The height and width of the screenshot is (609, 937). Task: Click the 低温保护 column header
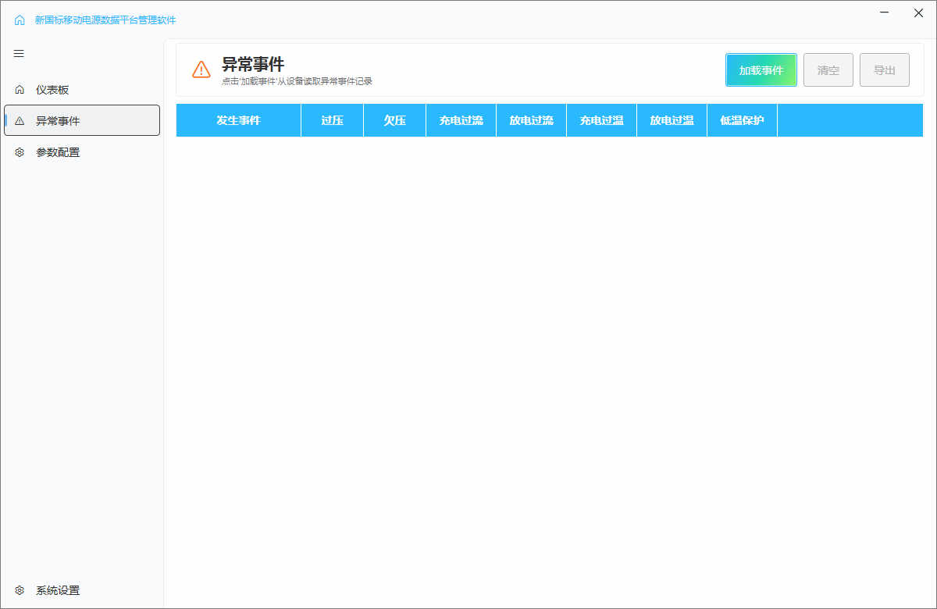pyautogui.click(x=742, y=120)
